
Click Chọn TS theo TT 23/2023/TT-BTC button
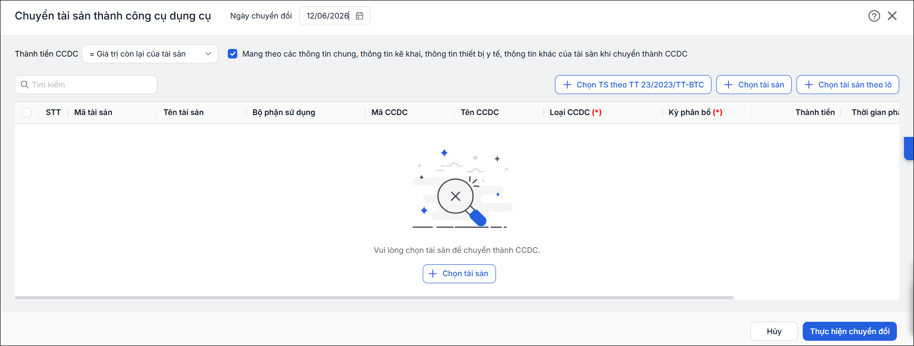click(x=633, y=85)
